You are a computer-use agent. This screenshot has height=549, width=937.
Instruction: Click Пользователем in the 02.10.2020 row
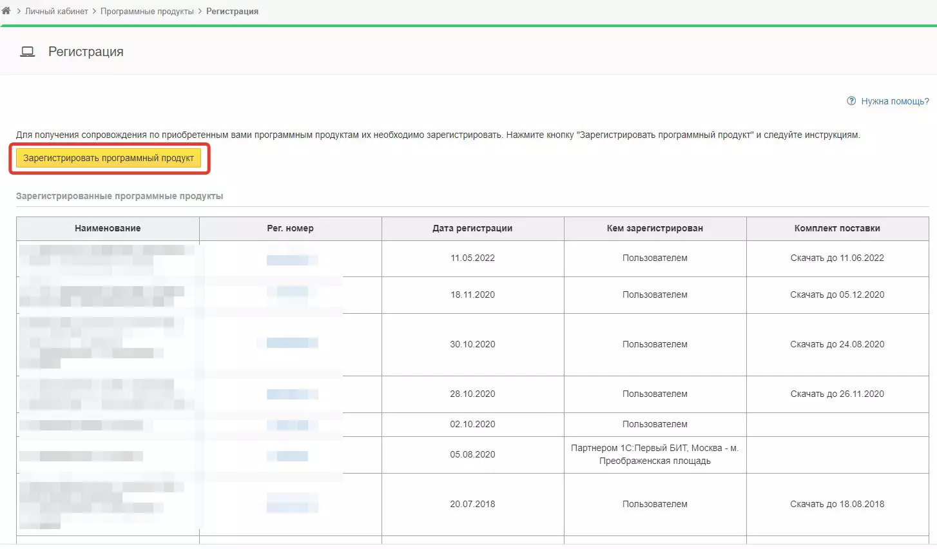click(x=655, y=424)
